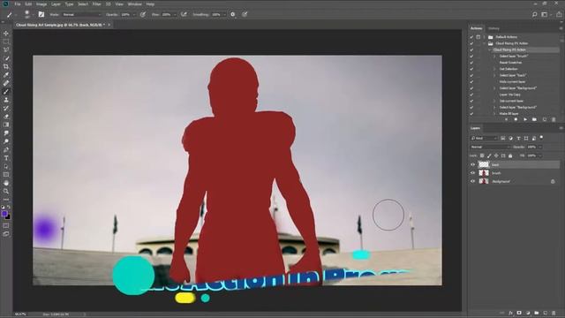This screenshot has width=565, height=318.
Task: Create new action icon
Action: coord(544,119)
